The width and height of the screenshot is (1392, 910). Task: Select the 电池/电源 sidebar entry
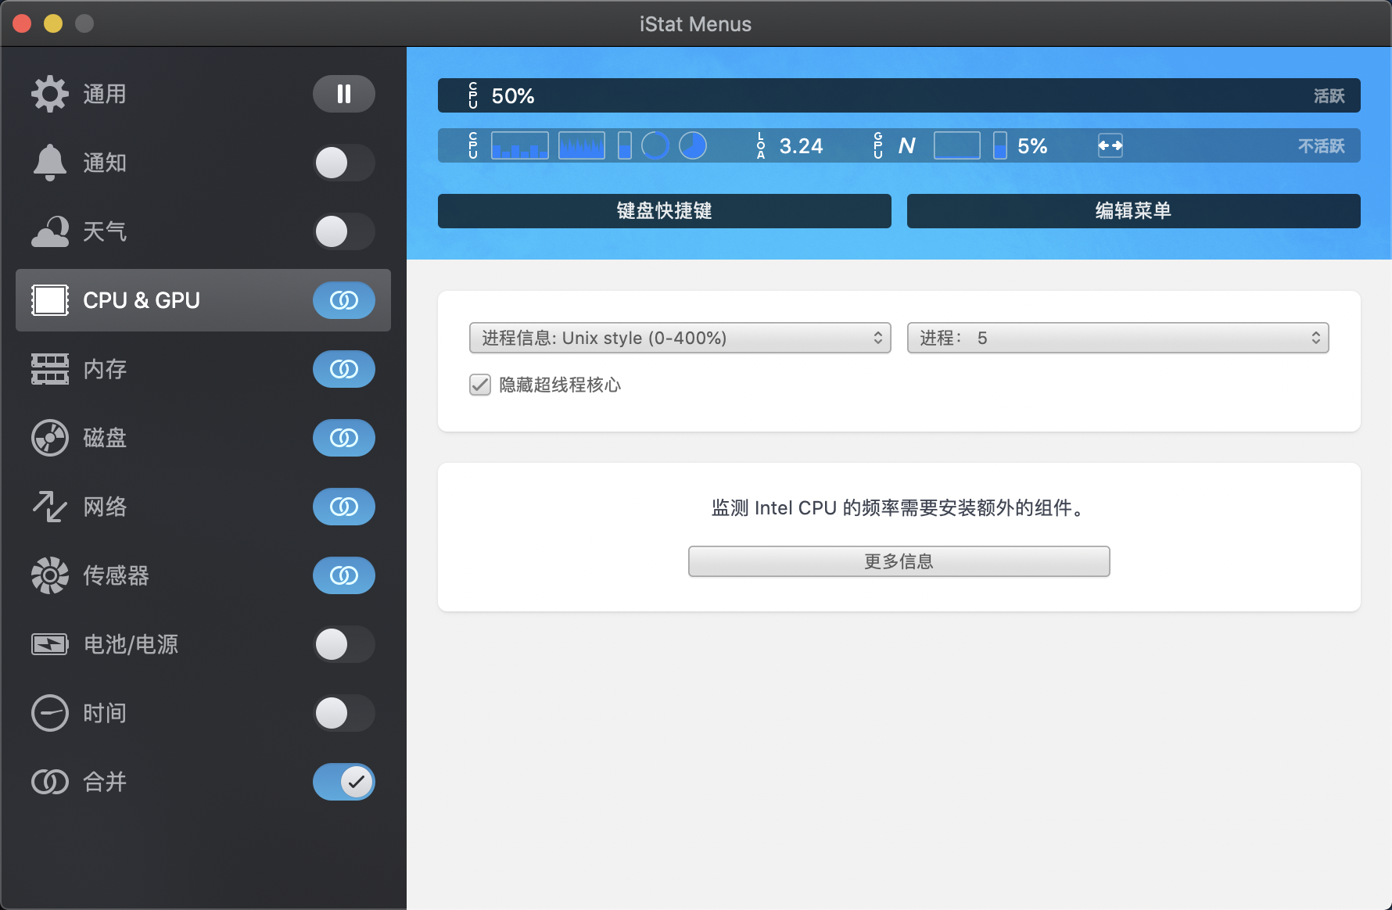(x=131, y=644)
